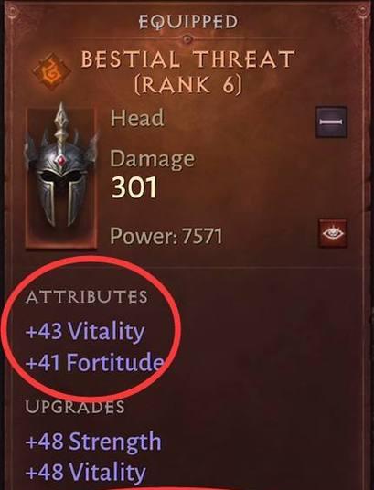Click the ornament under Equipped header
Viewport: 374px width, 490px height.
point(187,39)
